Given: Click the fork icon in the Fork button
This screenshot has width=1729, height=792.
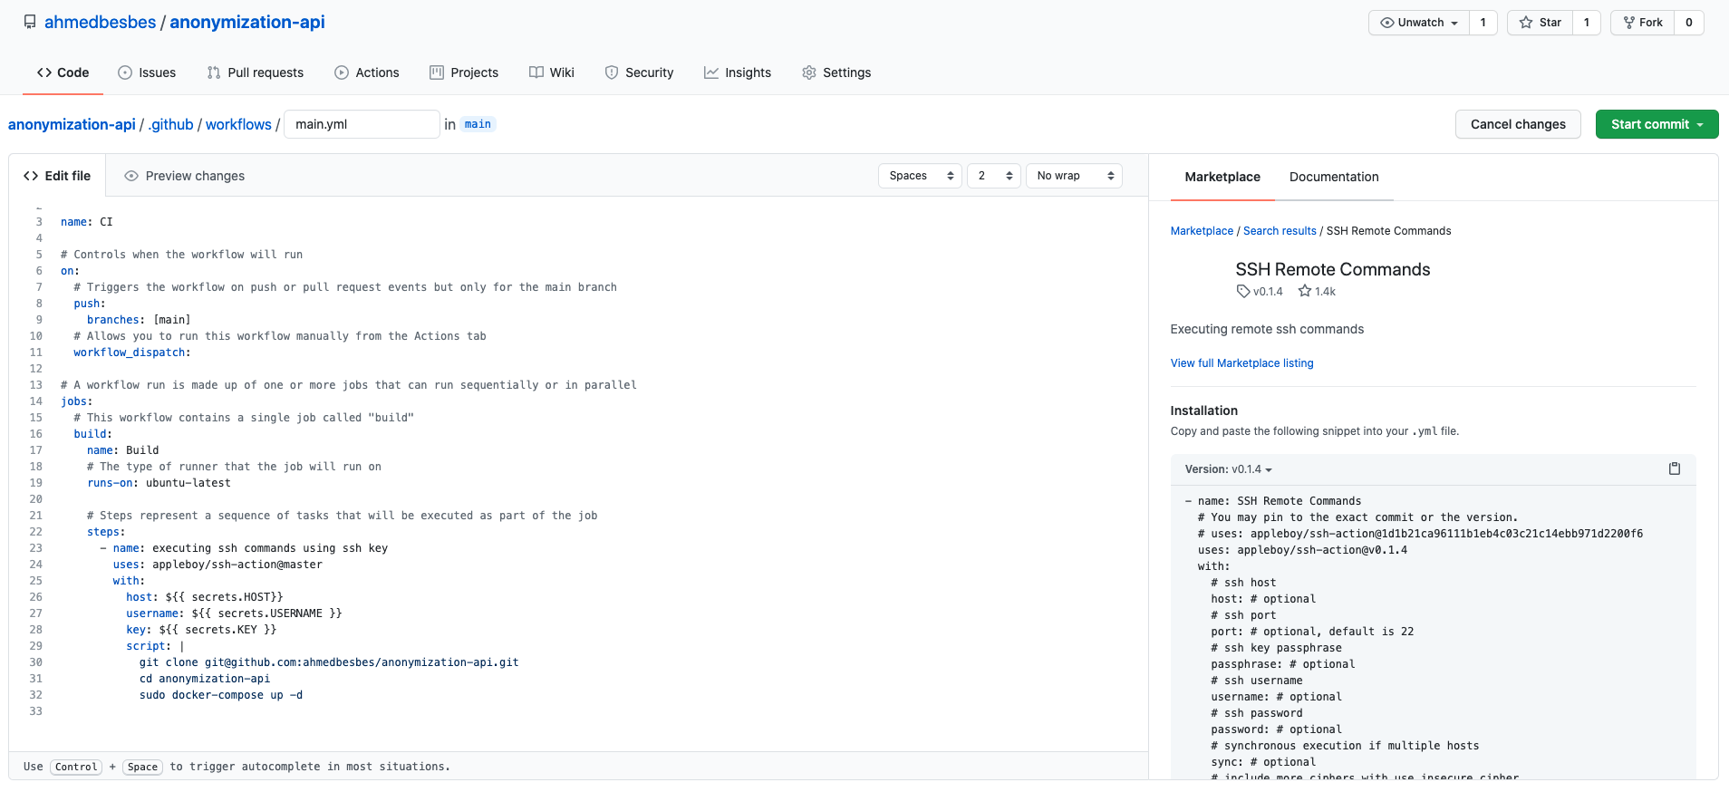Looking at the screenshot, I should coord(1629,23).
